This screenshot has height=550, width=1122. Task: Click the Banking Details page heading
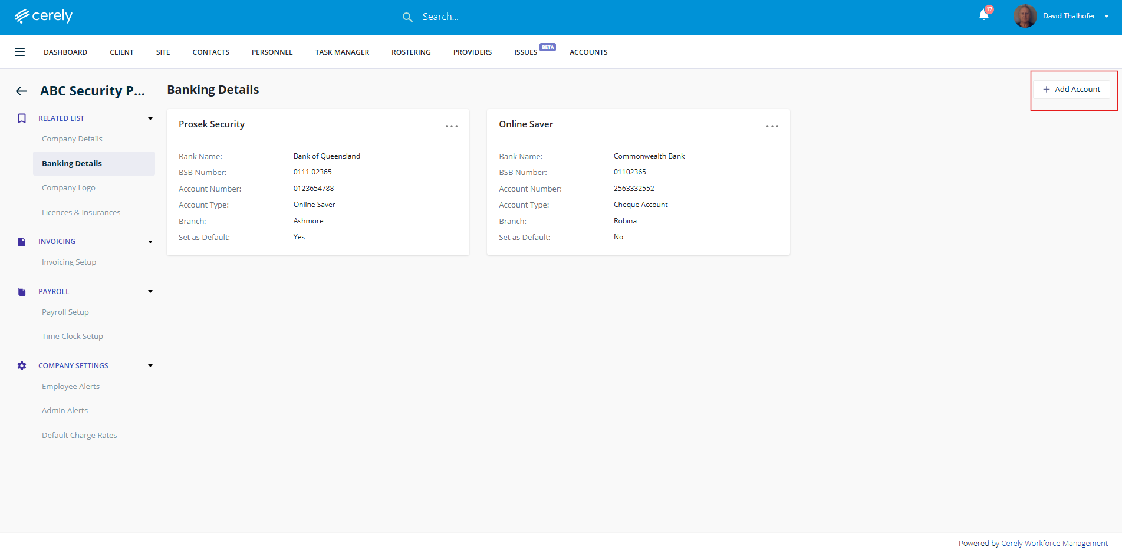[x=213, y=90]
